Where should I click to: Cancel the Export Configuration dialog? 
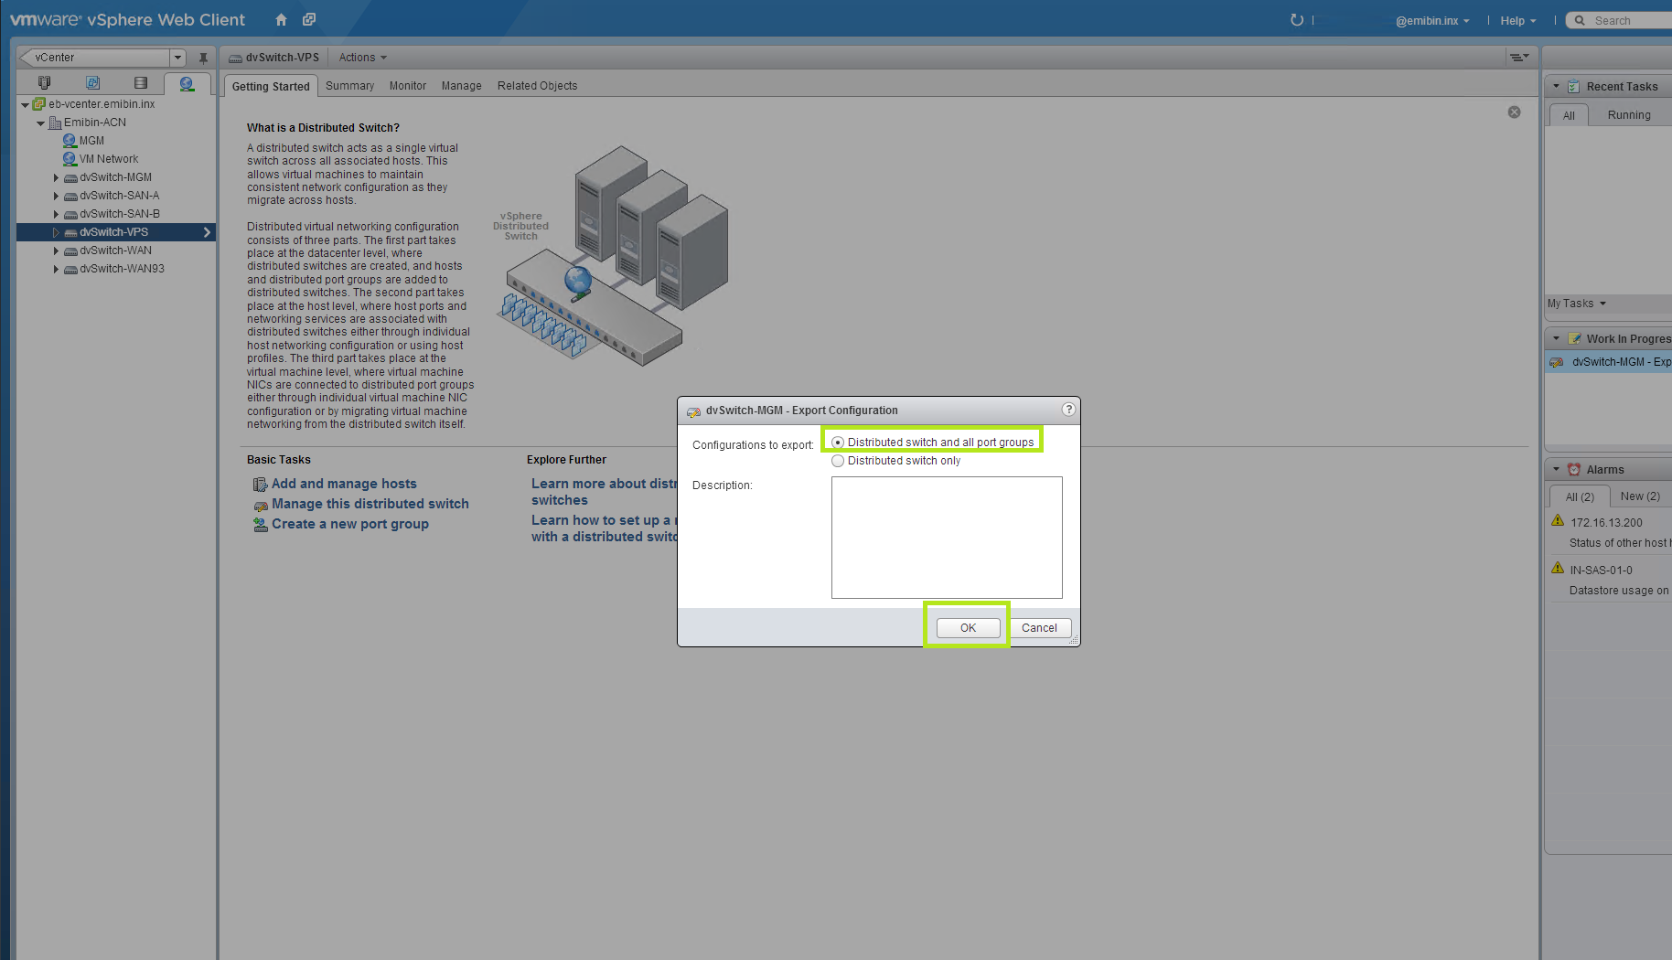click(x=1039, y=628)
